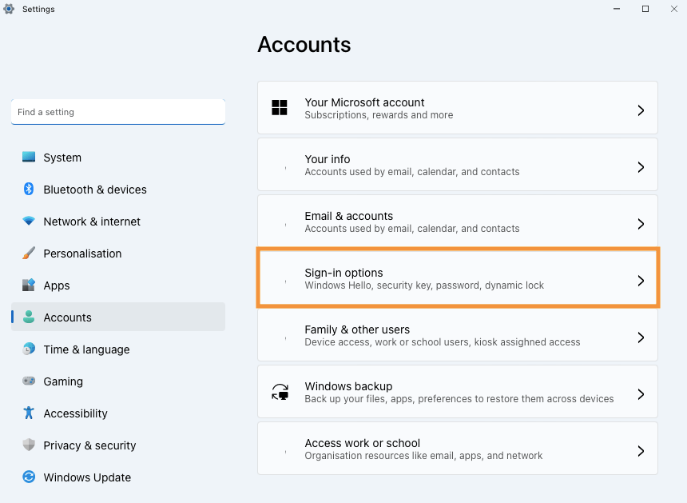Expand Sign-in options chevron
This screenshot has width=687, height=503.
click(641, 281)
